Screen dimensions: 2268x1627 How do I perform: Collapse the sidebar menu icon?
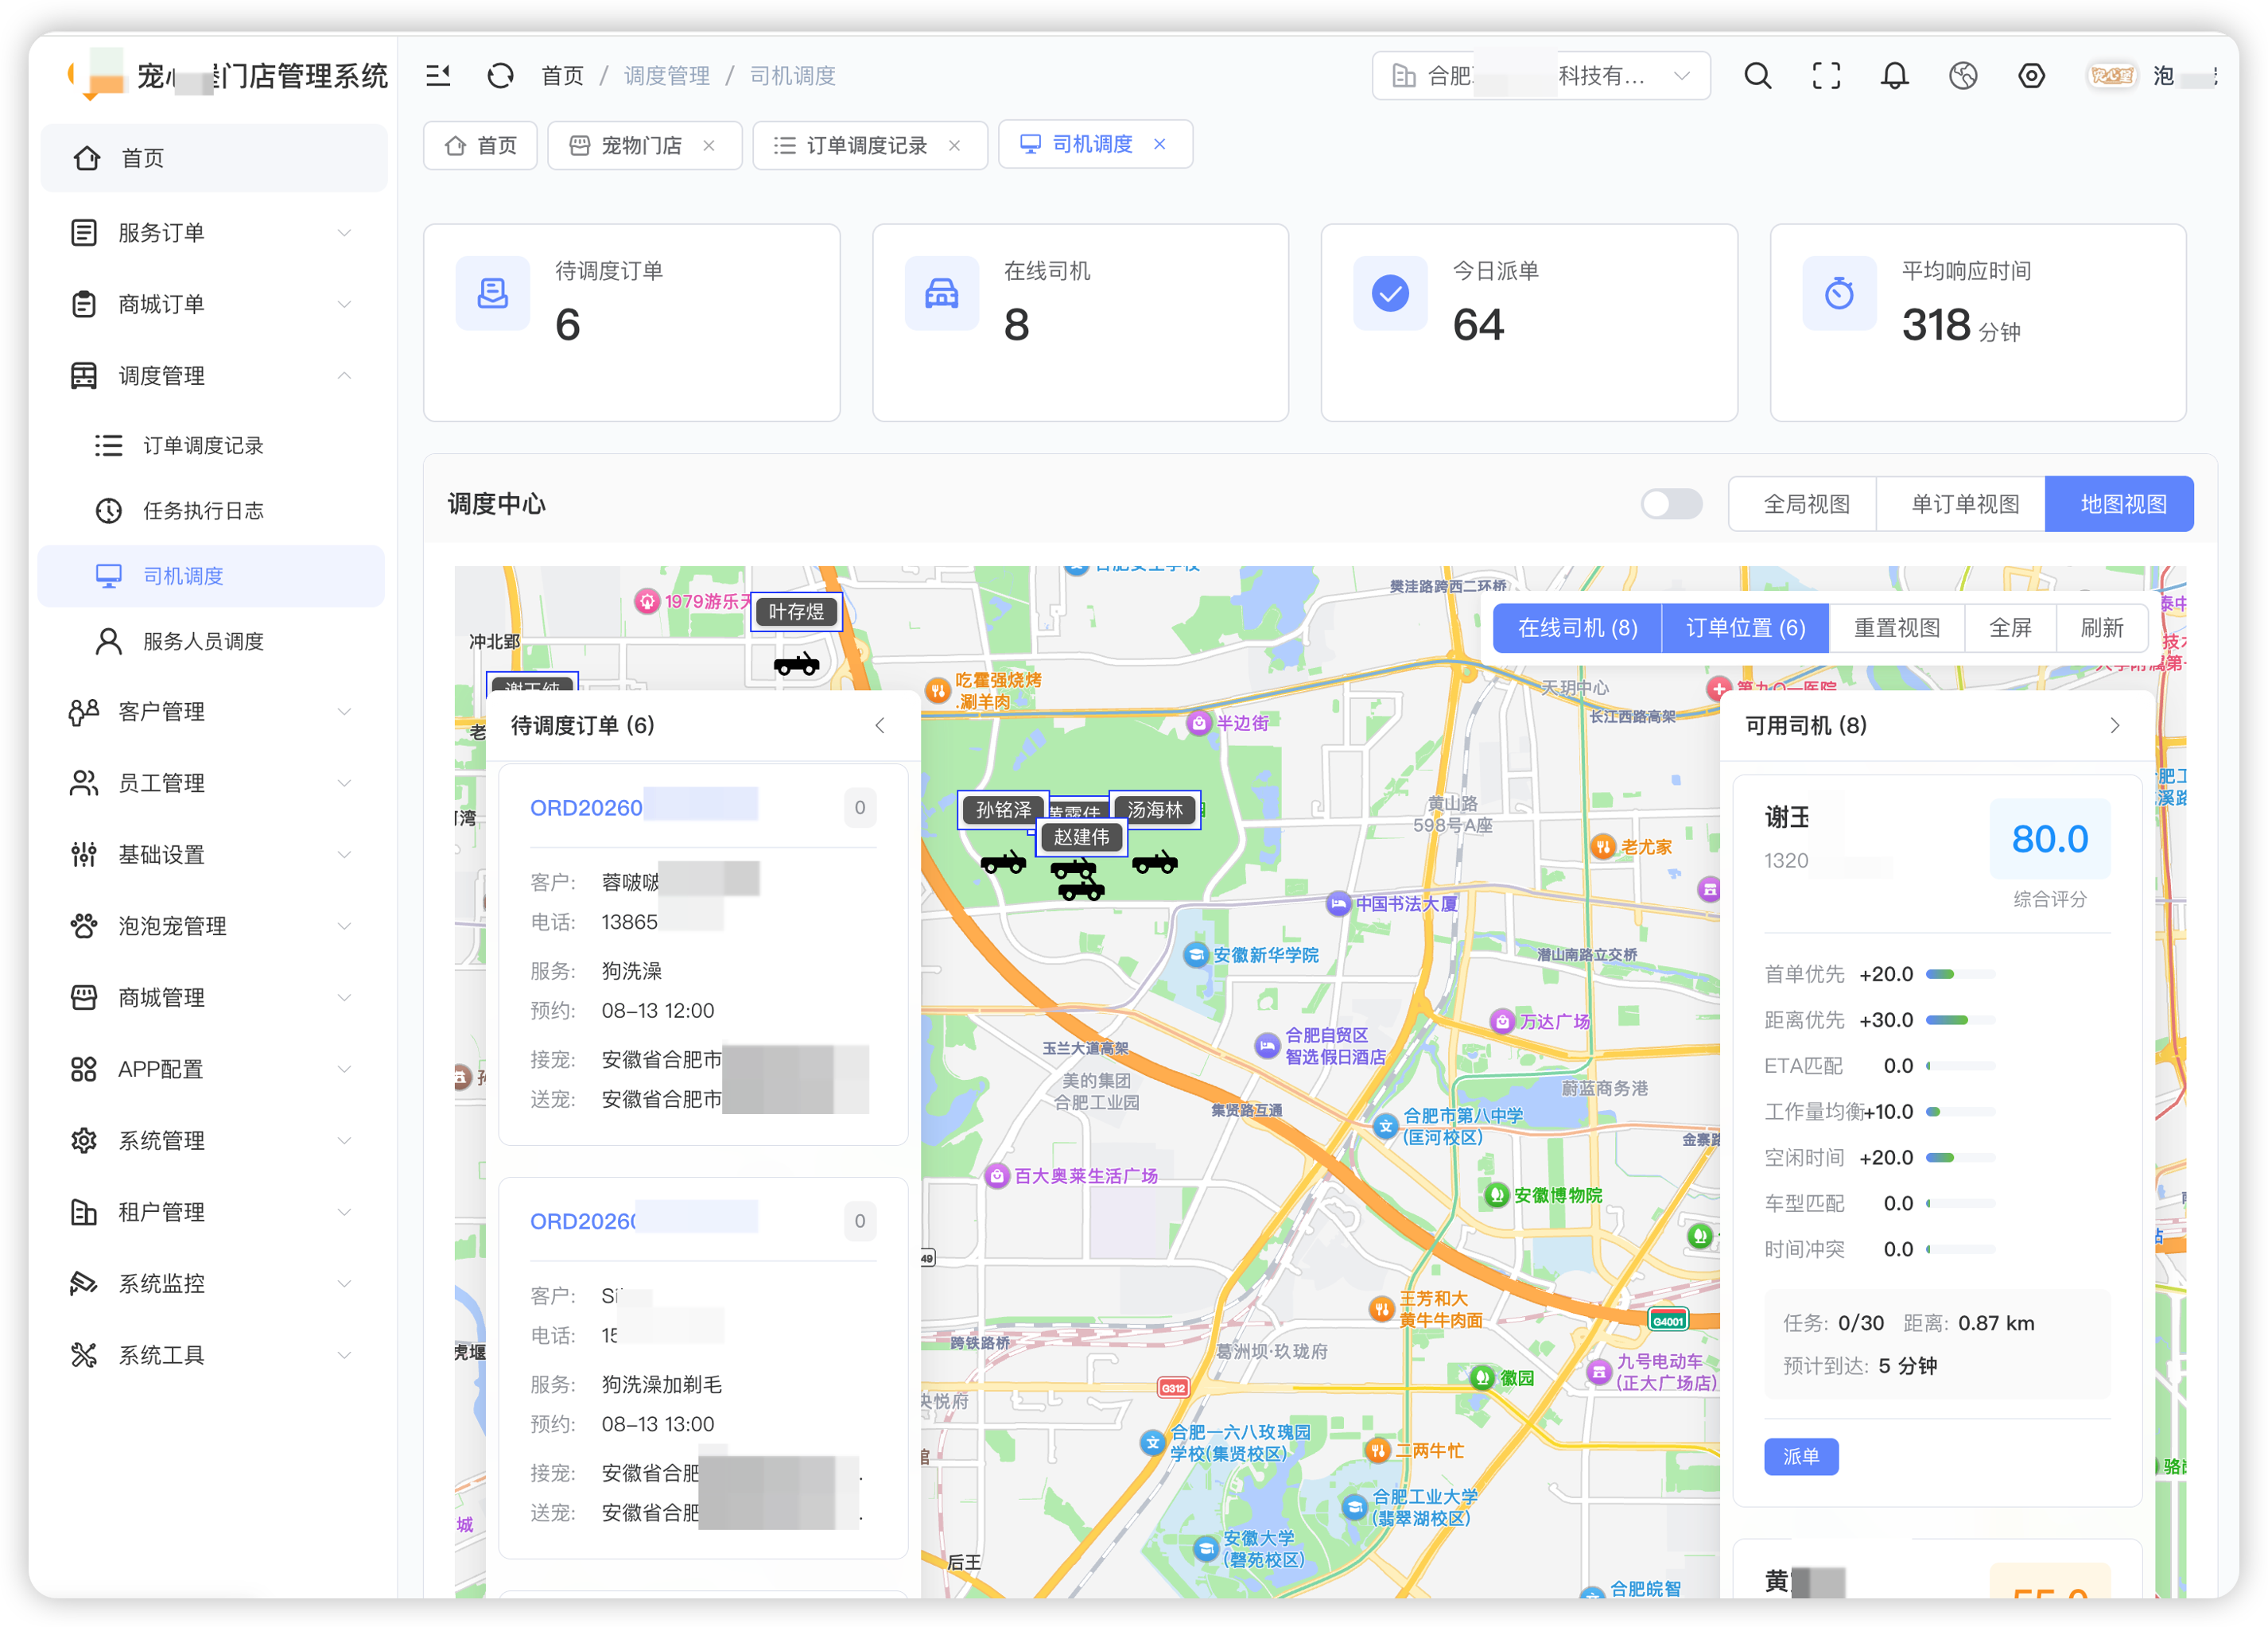pyautogui.click(x=438, y=75)
